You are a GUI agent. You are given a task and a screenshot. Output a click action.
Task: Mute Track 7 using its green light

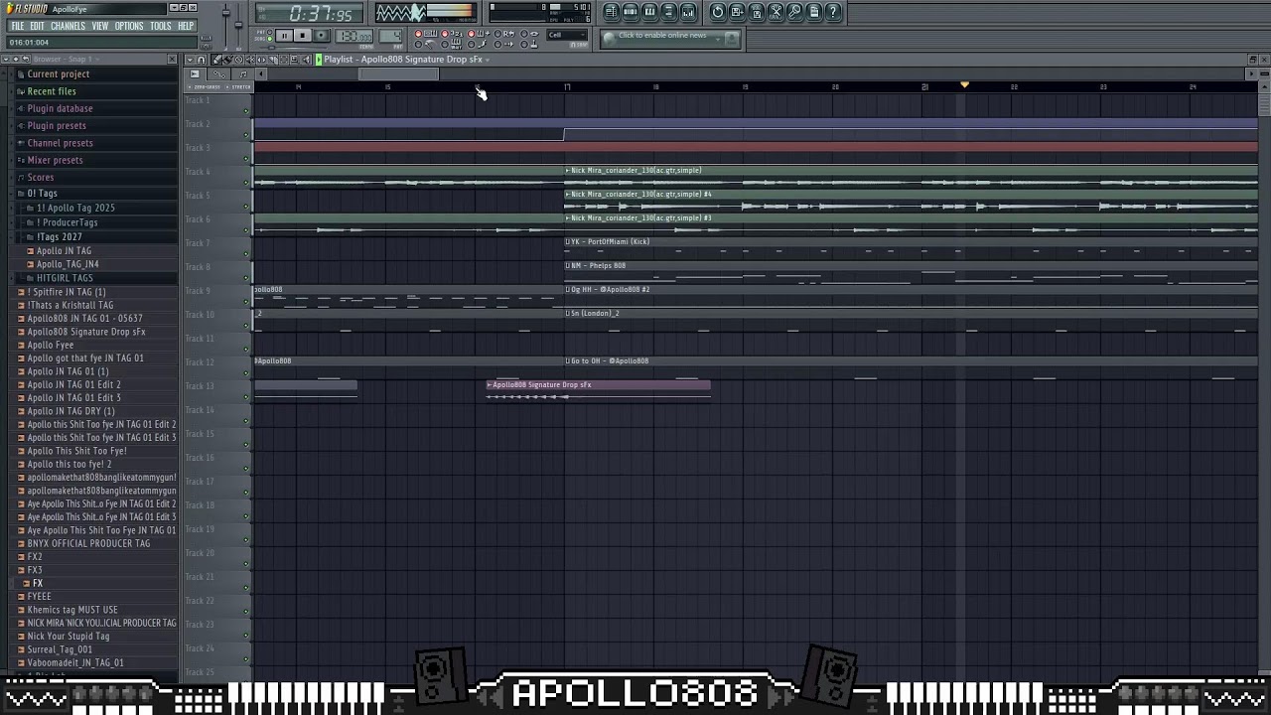click(246, 253)
